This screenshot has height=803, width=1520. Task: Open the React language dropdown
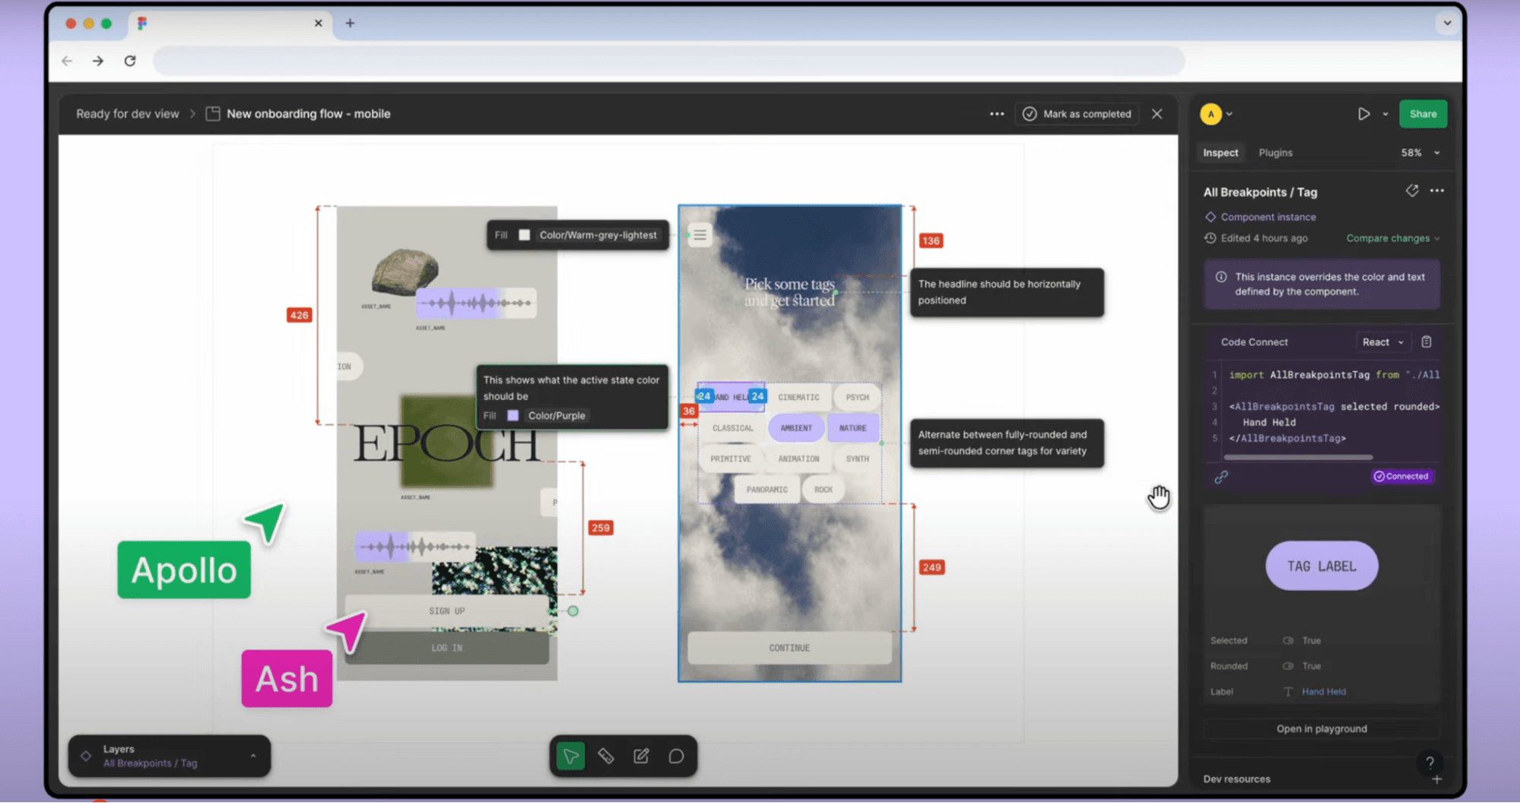tap(1382, 342)
